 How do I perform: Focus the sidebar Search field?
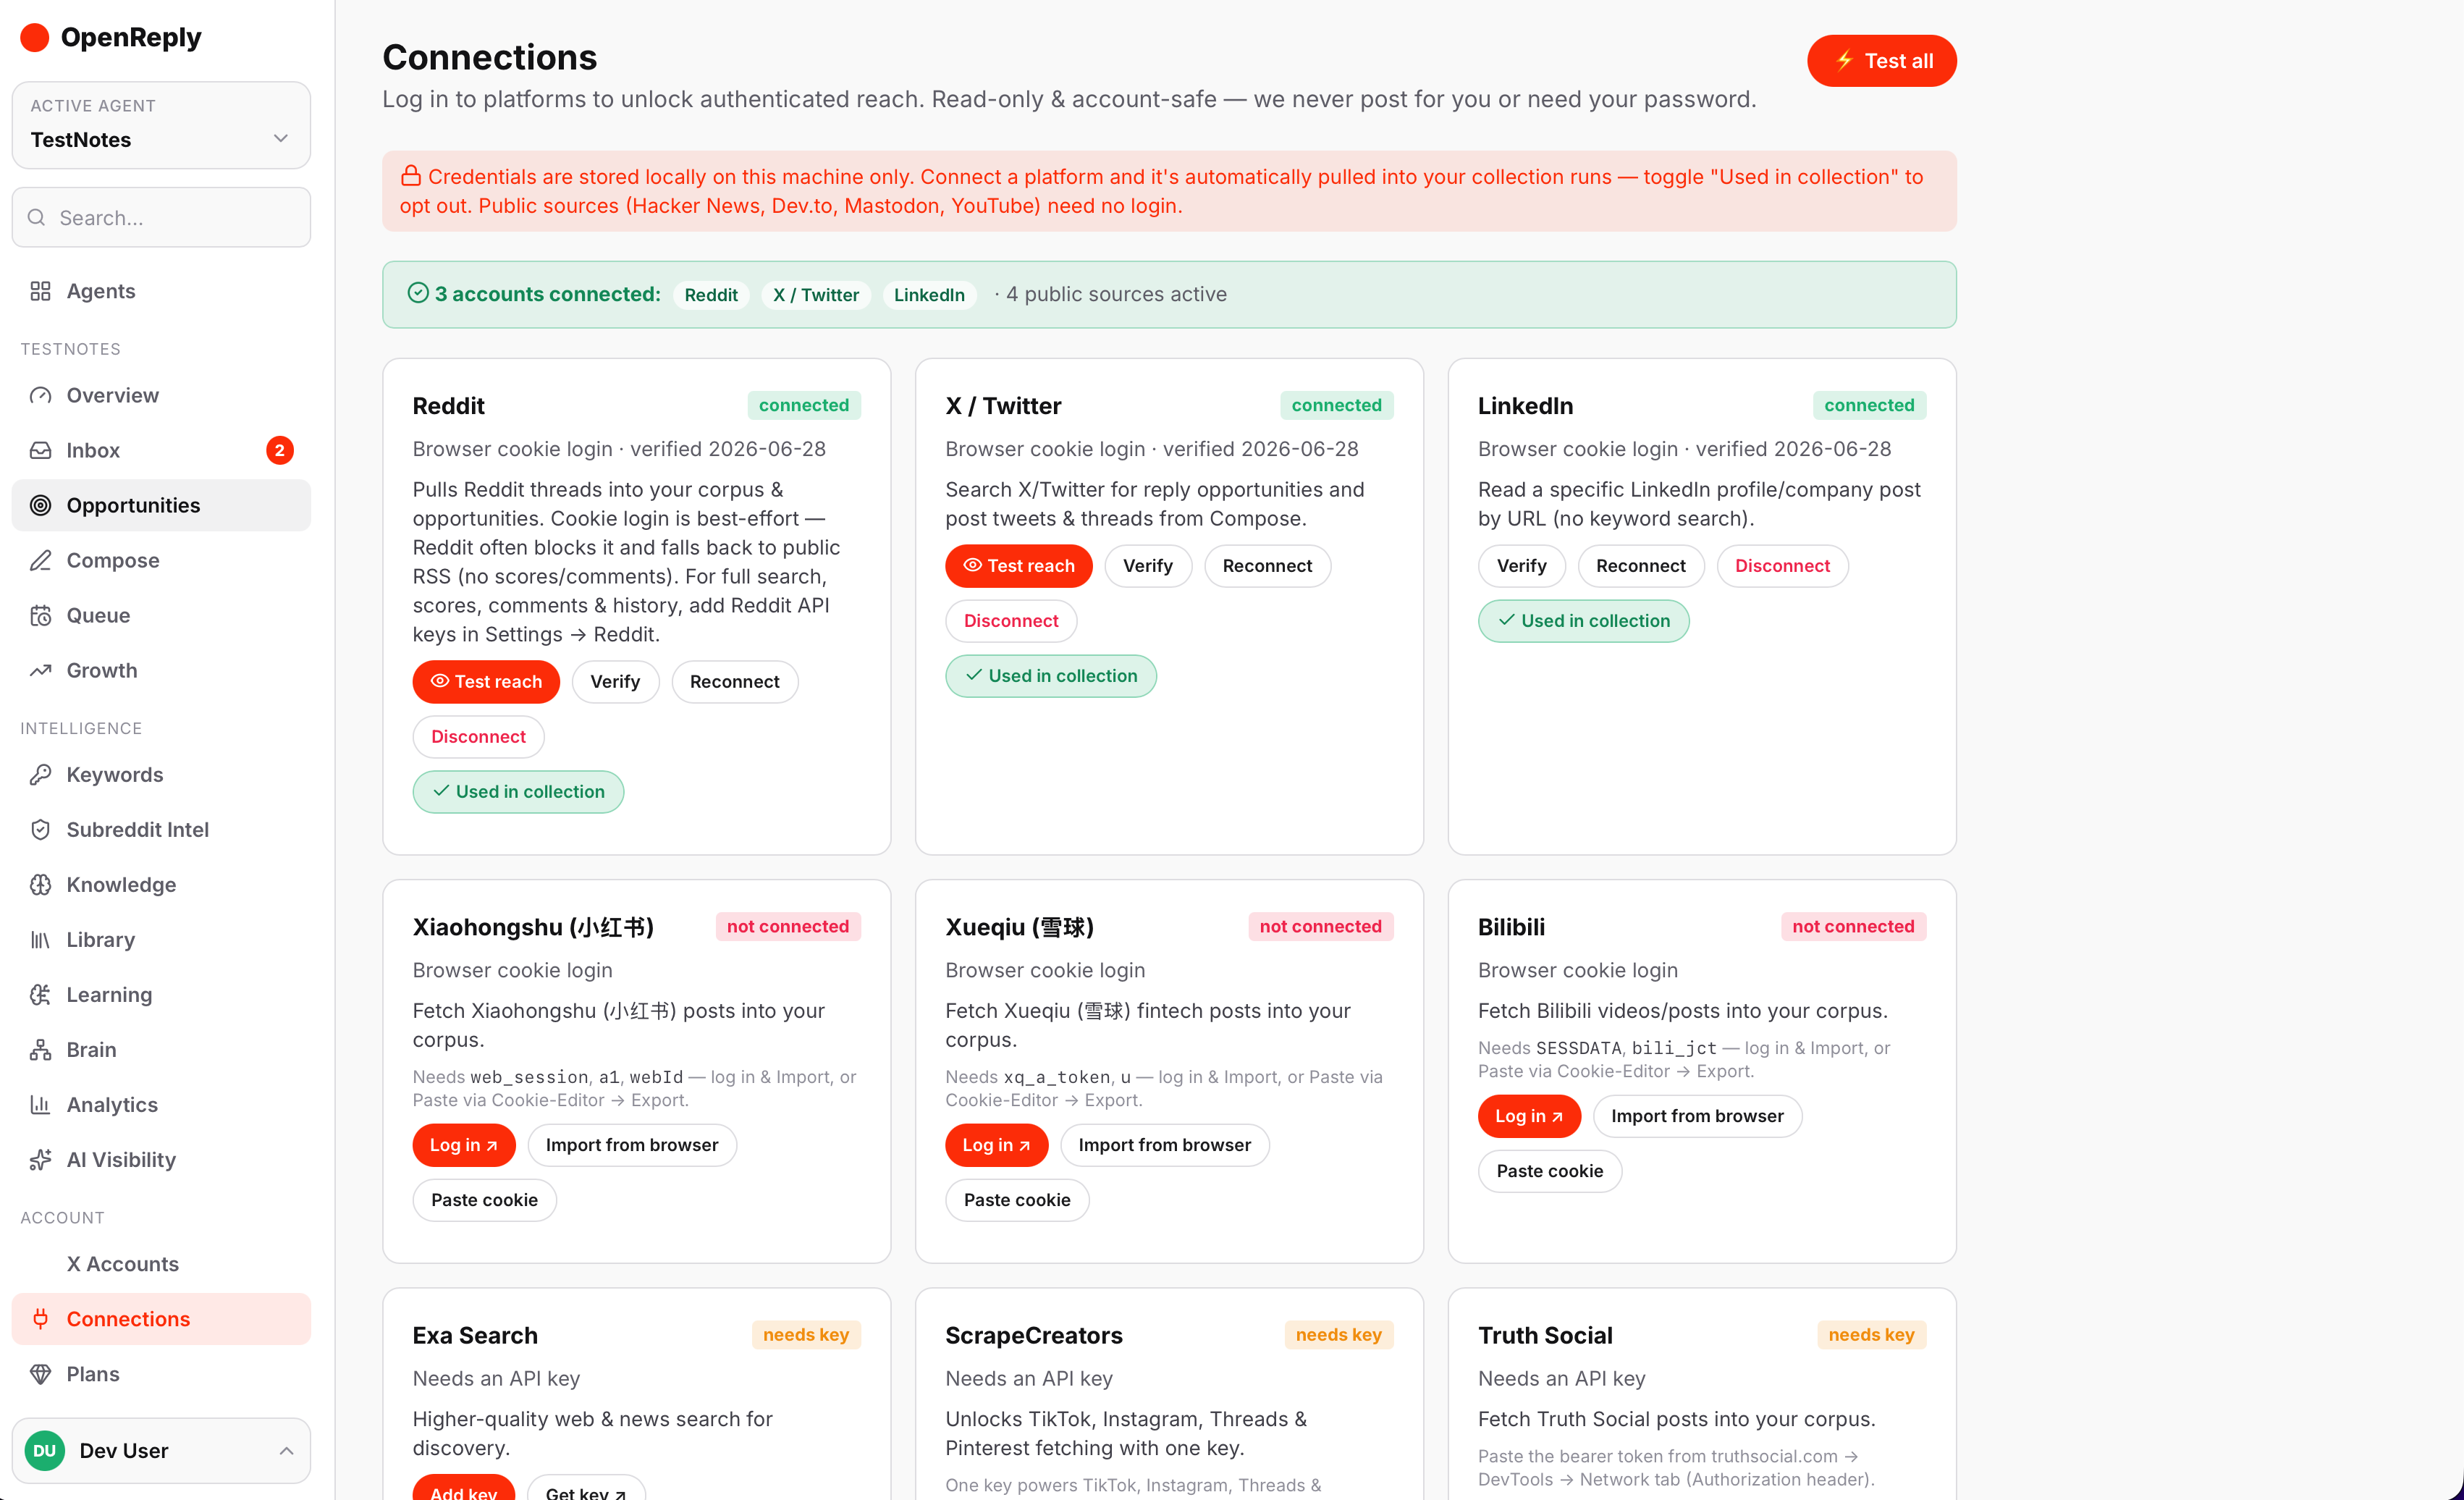click(x=161, y=217)
